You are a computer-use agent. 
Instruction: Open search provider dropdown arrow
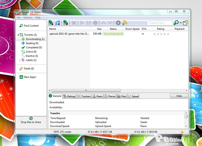pyautogui.click(x=181, y=23)
